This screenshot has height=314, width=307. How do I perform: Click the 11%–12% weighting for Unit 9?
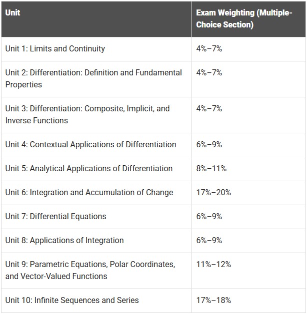(x=213, y=265)
